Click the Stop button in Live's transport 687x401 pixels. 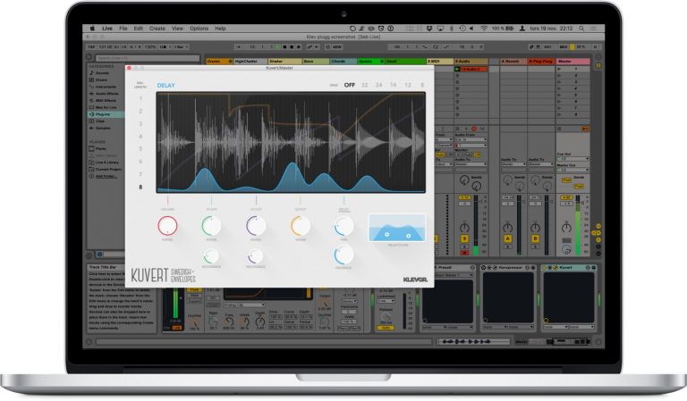point(284,46)
